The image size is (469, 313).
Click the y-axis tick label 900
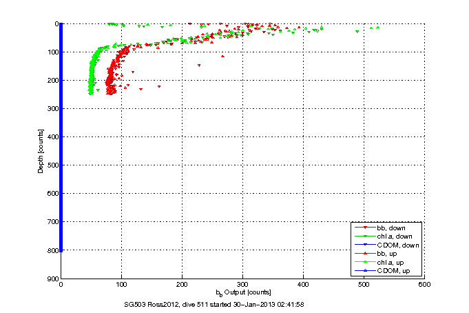52,279
